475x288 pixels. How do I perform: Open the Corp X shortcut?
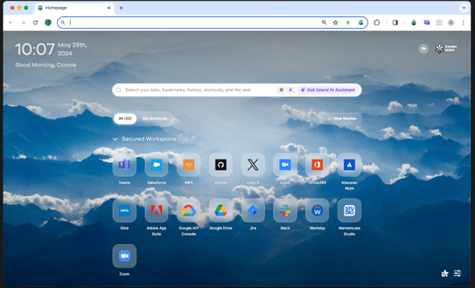tap(253, 165)
